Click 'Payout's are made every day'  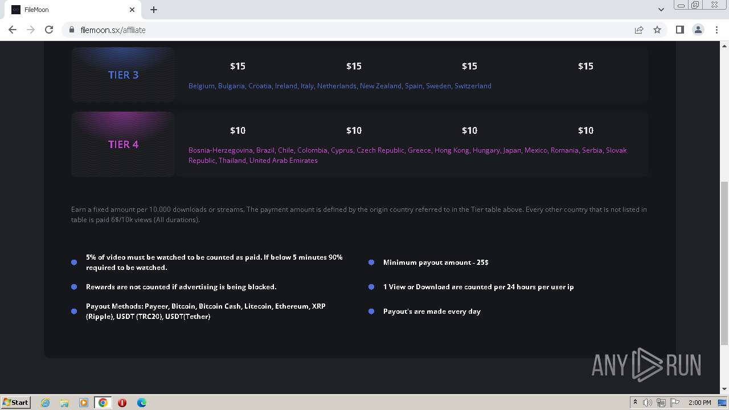432,311
